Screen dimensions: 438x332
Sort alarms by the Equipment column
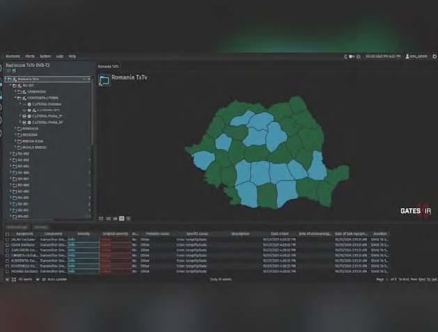tap(25, 234)
